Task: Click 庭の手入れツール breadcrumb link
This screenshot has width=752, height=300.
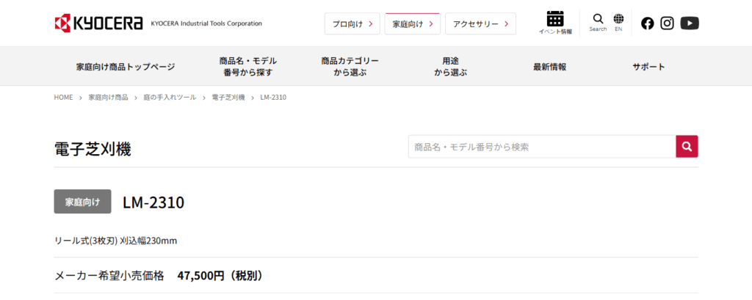Action: (170, 98)
